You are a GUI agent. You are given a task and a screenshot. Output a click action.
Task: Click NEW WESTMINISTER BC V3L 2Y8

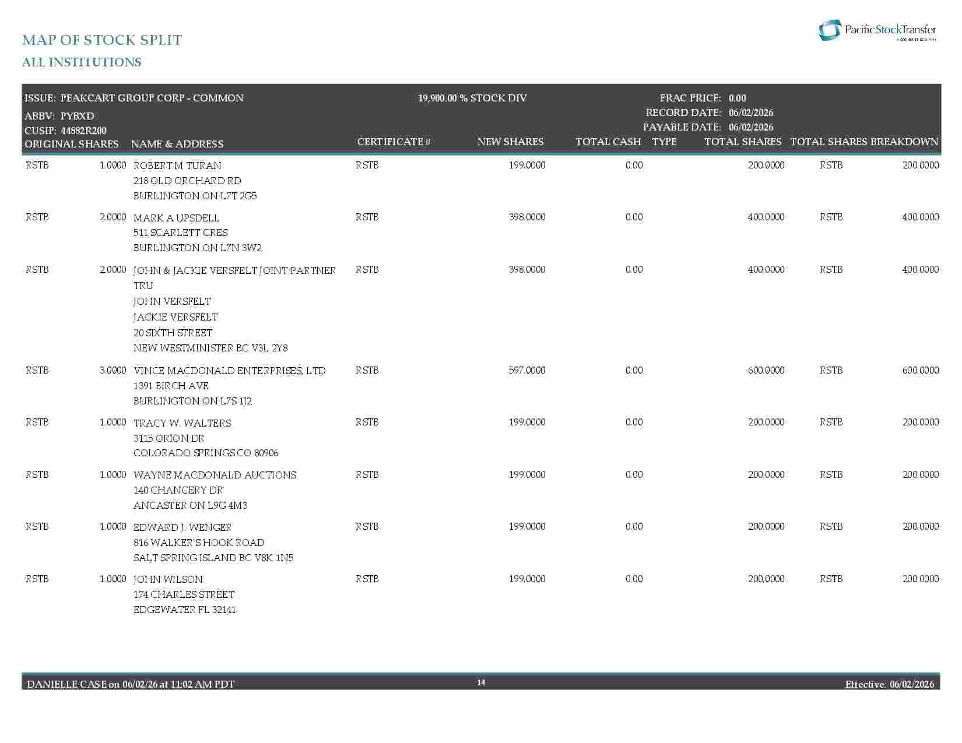tap(210, 348)
